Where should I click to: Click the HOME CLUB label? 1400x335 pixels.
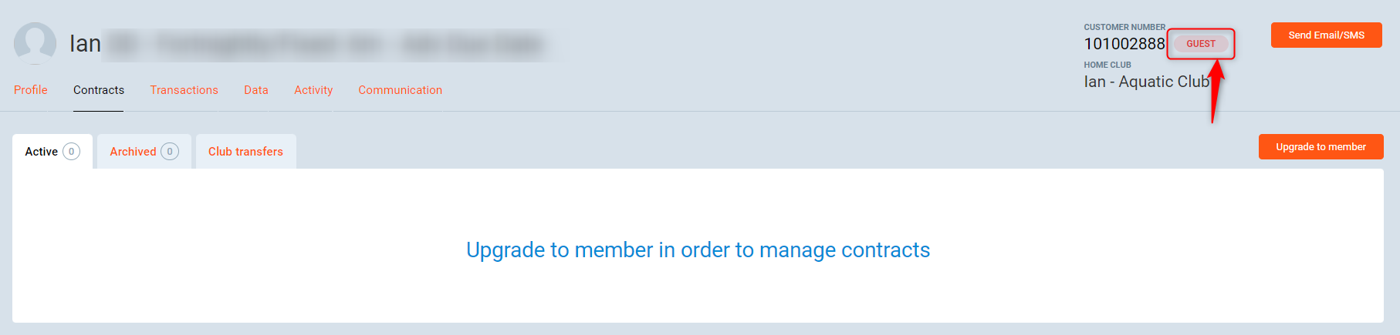(1107, 65)
